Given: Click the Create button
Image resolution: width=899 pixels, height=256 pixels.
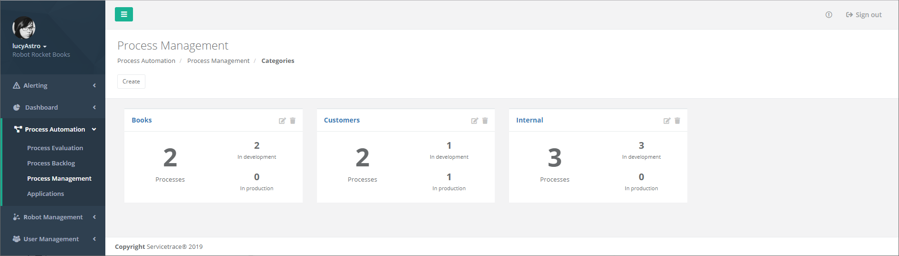Looking at the screenshot, I should coord(131,82).
